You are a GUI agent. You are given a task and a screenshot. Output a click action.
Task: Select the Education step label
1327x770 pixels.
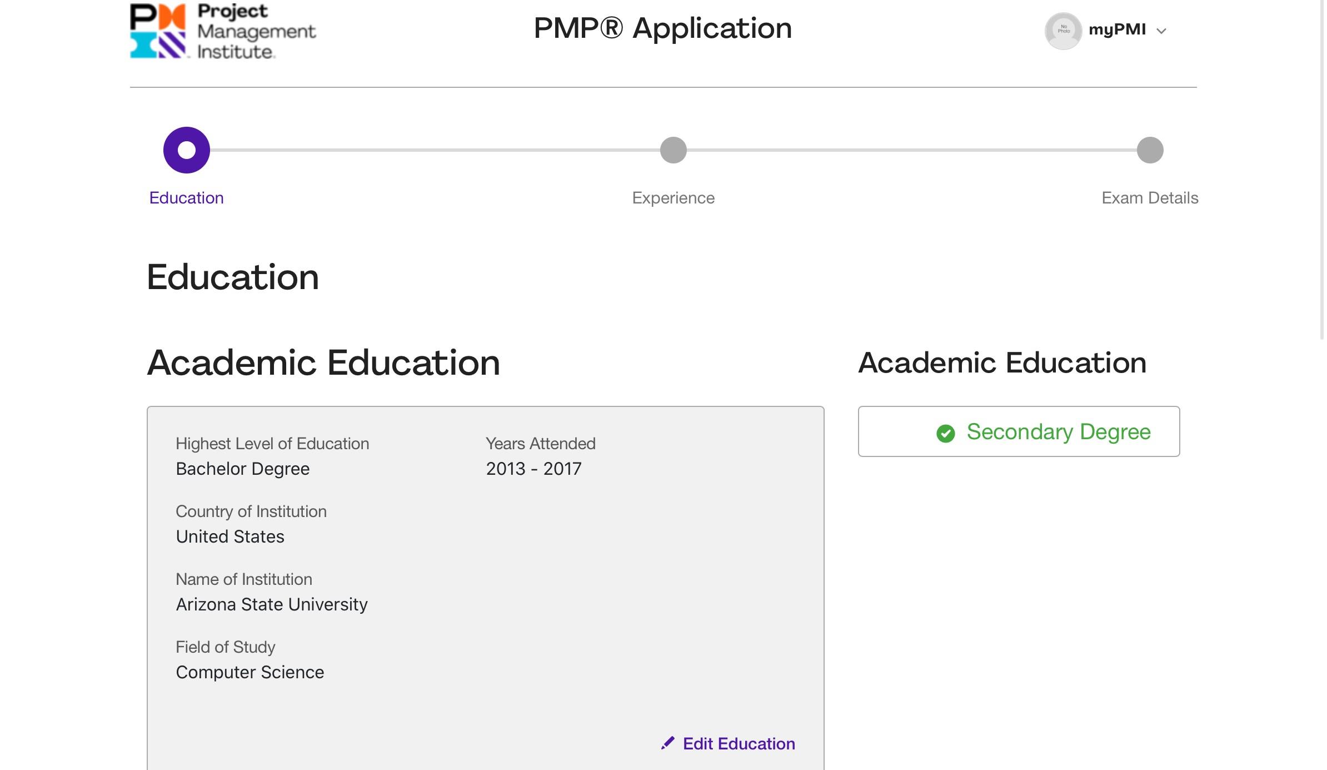tap(186, 198)
